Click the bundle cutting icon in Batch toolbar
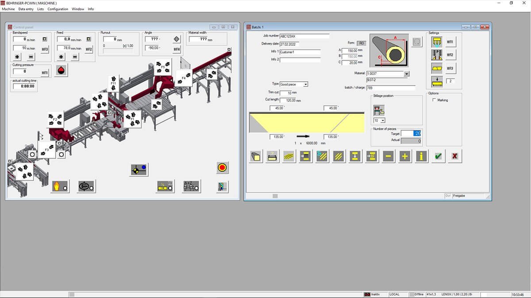Viewport: 531px width, 298px height. click(x=289, y=156)
